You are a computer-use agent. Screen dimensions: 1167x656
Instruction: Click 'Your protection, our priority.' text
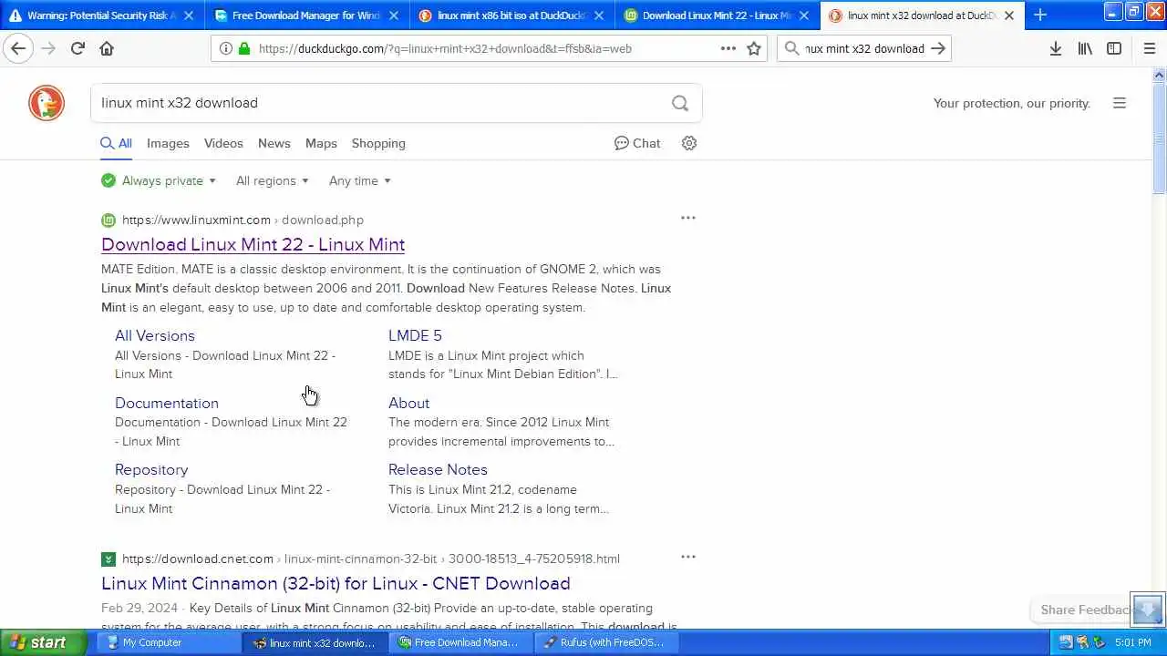[x=1012, y=103]
